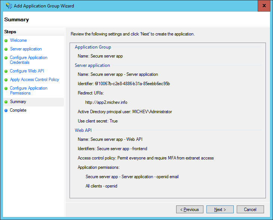Screen dimensions: 273x220
Task: Go to Configure Web API step
Action: tap(27, 71)
